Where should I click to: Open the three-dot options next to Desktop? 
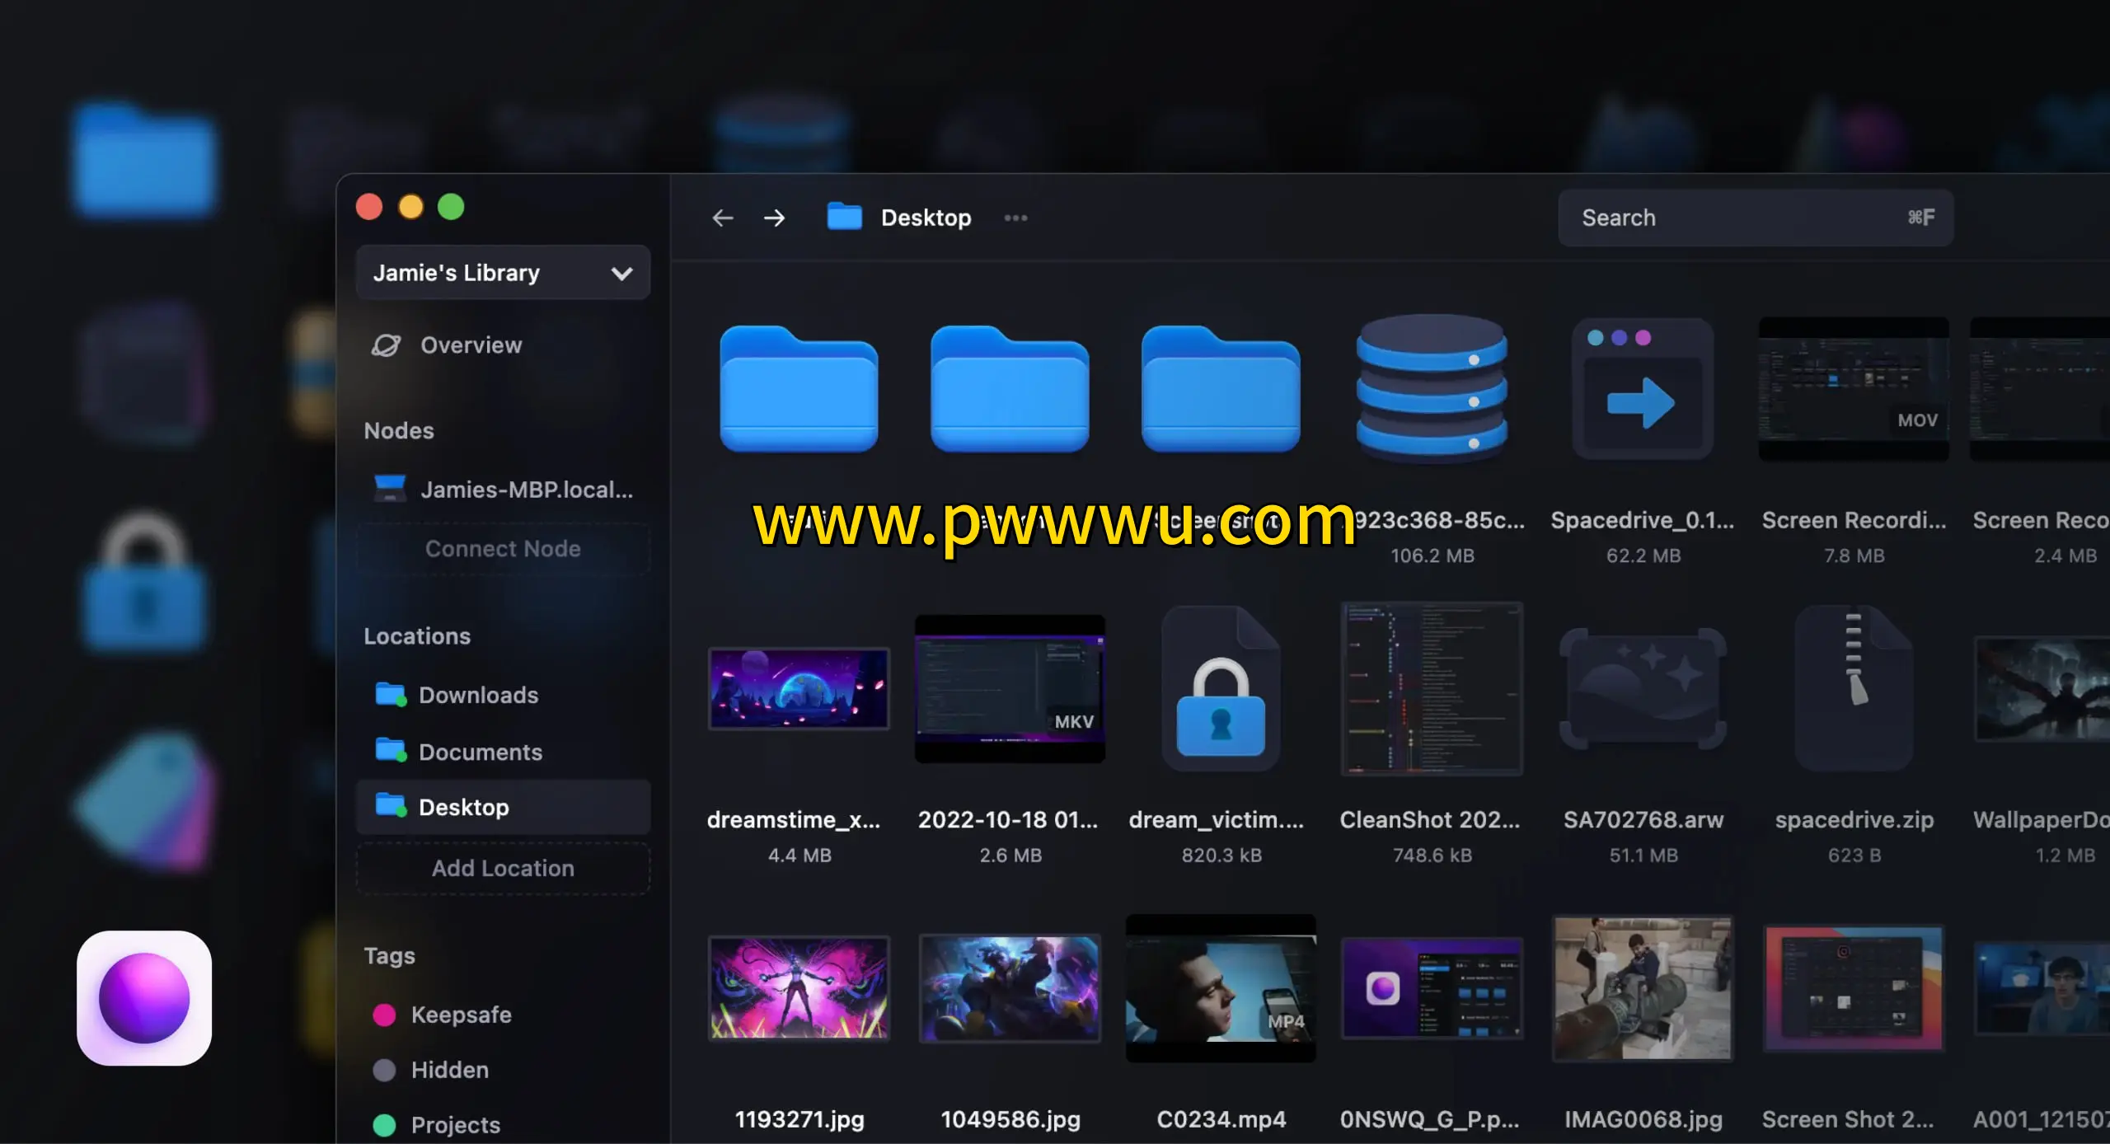1015,218
